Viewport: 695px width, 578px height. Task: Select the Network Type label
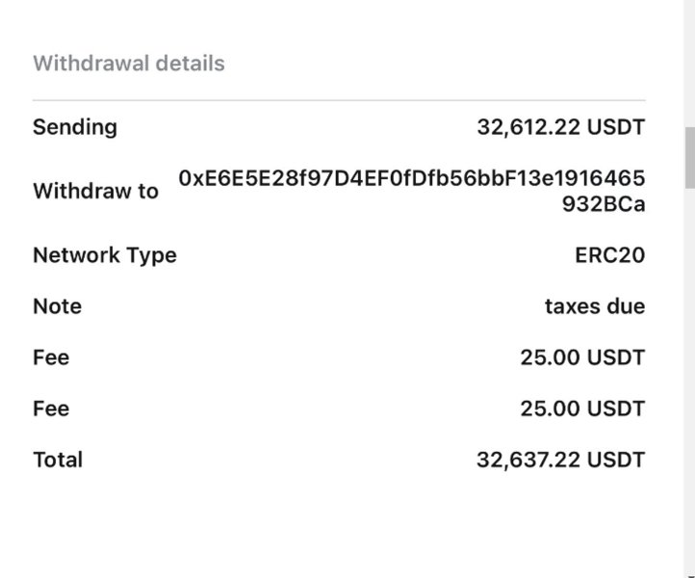pos(105,255)
